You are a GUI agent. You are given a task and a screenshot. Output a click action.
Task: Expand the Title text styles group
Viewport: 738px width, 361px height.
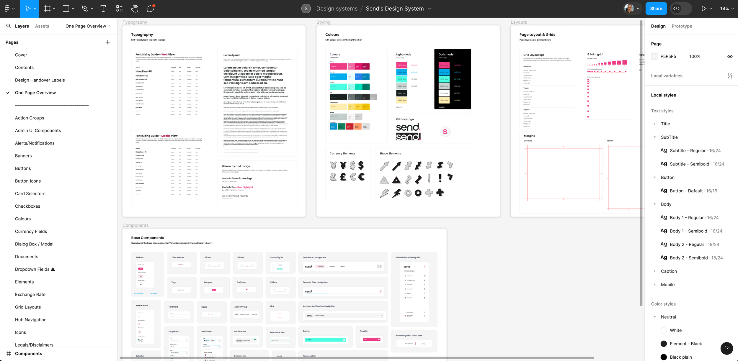(654, 124)
